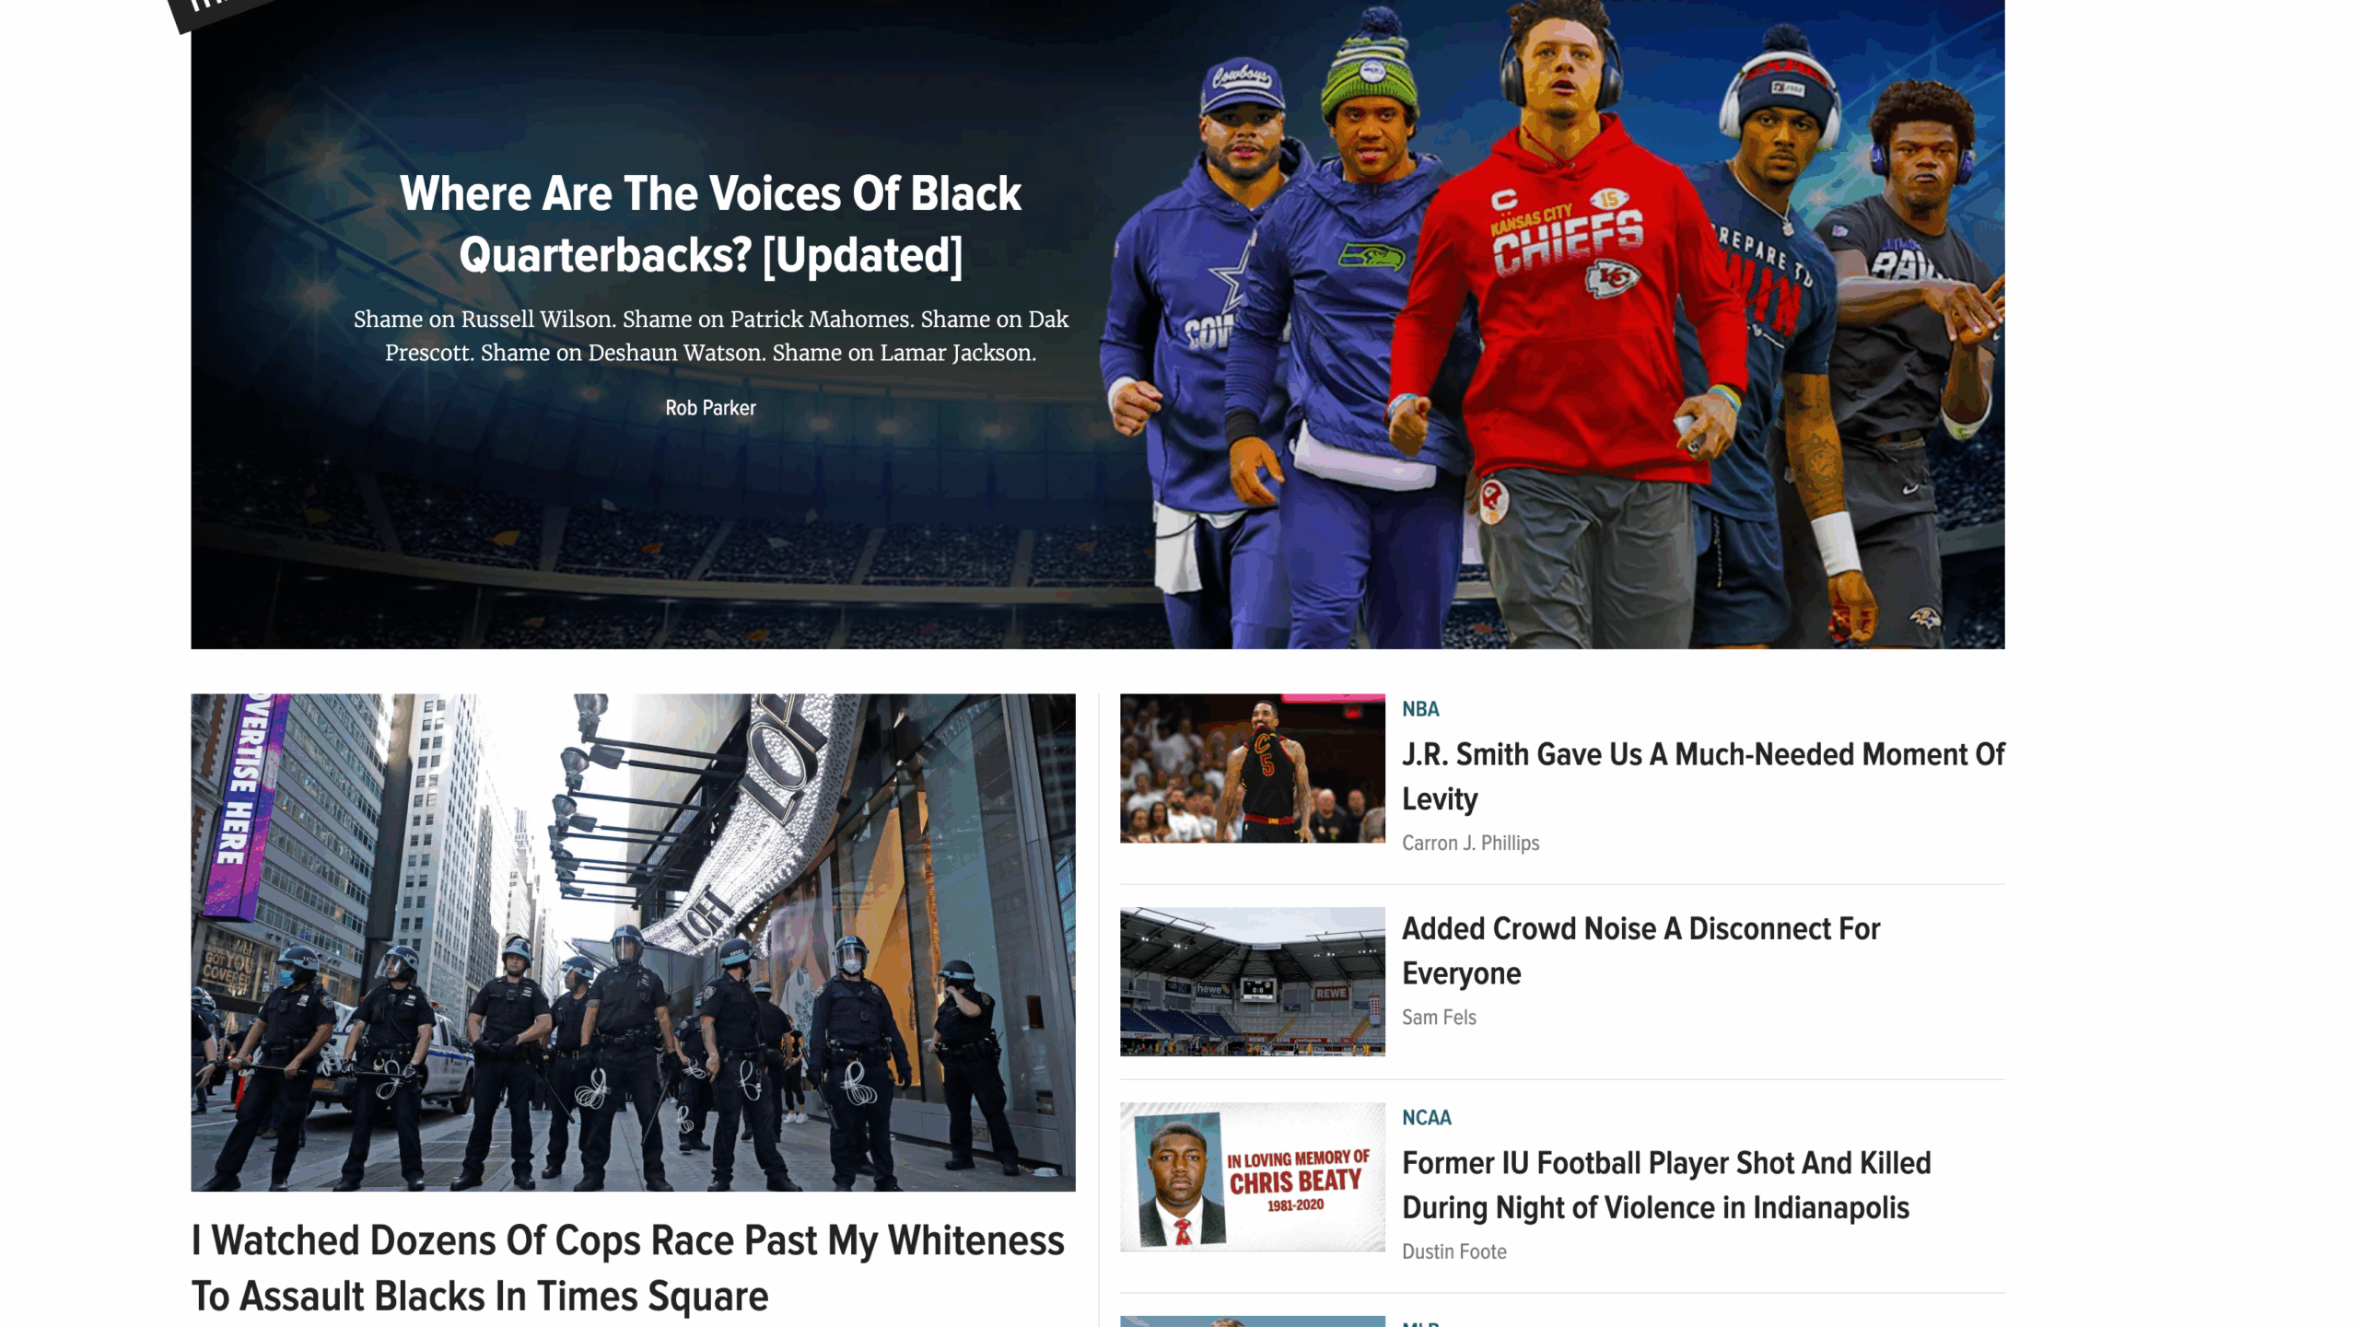Open the Black Quarterbacks headline article
The image size is (2358, 1327).
pos(710,224)
